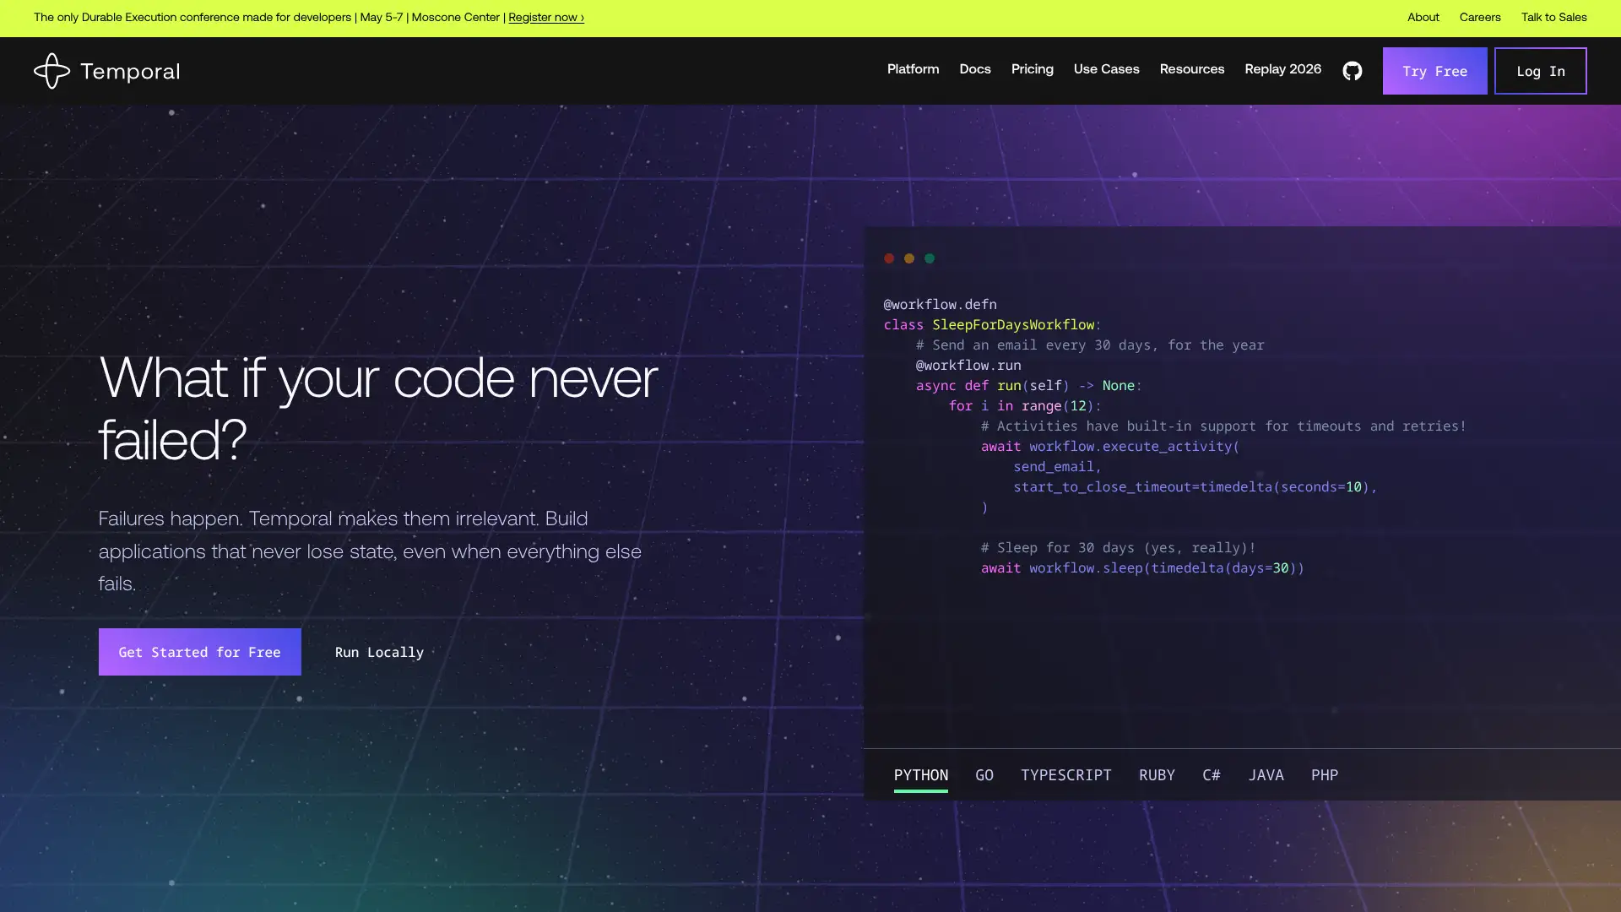
Task: Click the Run Locally button
Action: (379, 652)
